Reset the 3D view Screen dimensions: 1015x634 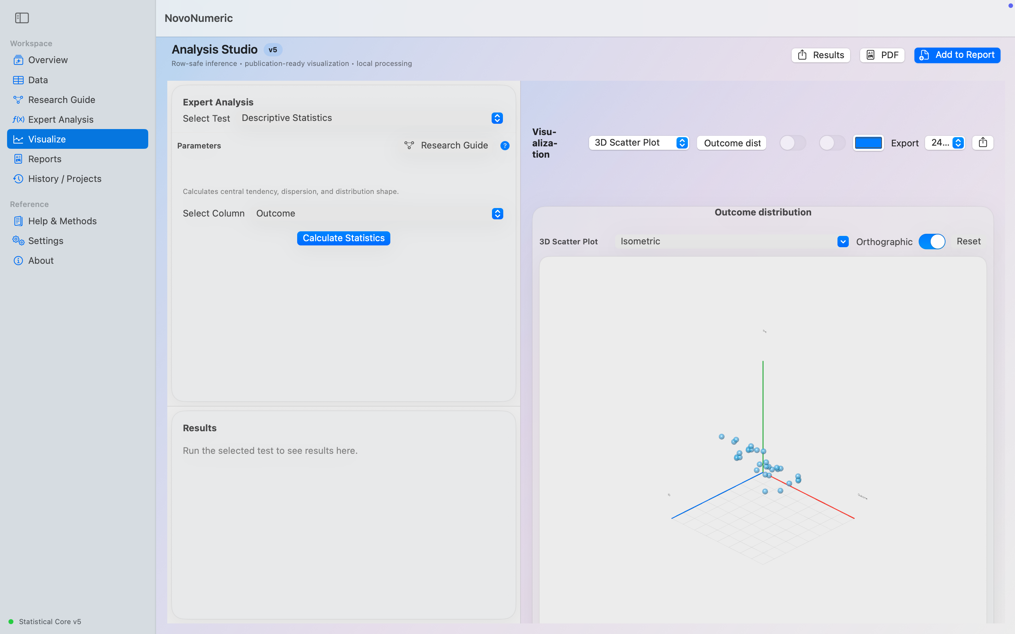pos(968,242)
